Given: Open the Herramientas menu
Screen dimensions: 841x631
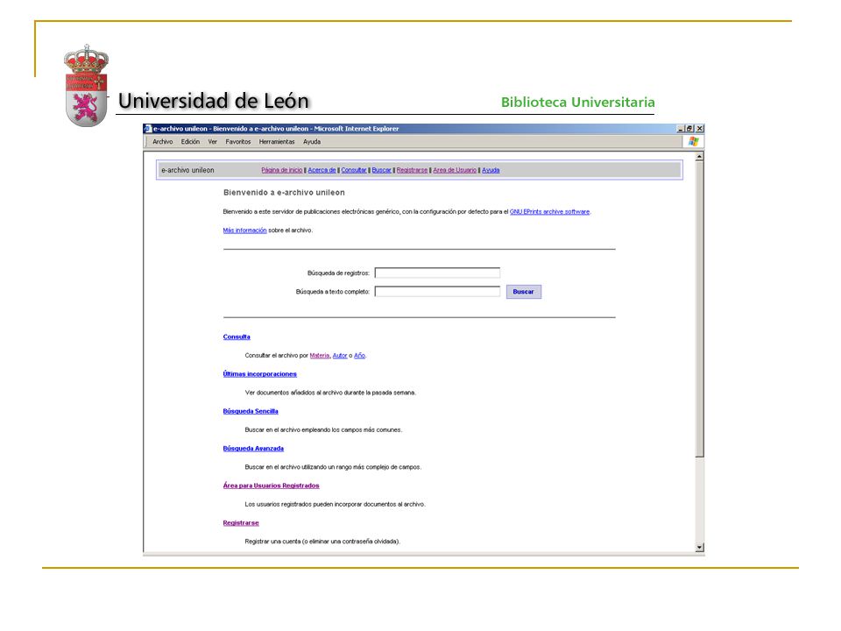Looking at the screenshot, I should pyautogui.click(x=277, y=142).
